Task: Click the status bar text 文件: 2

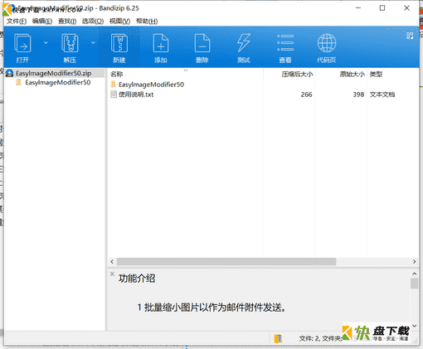Action: pos(309,338)
